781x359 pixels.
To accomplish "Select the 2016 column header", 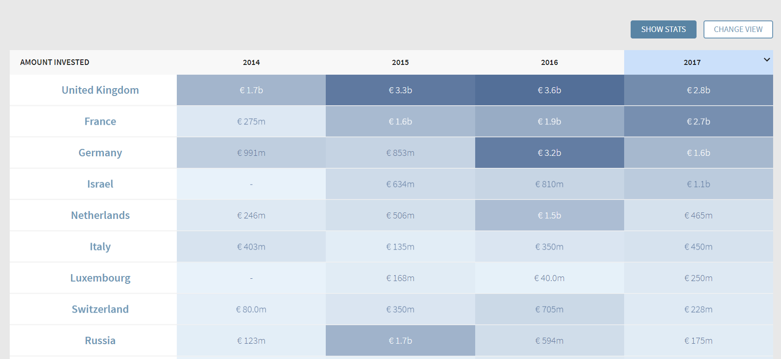I will (549, 63).
